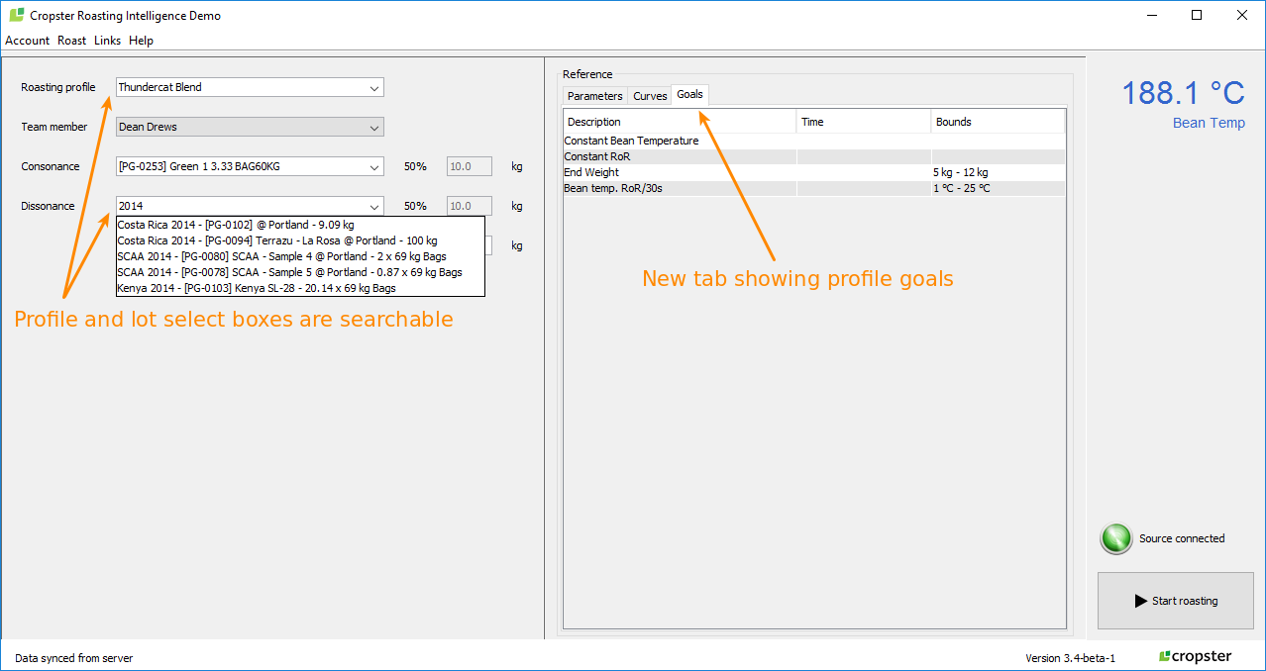Select the Constant Bean Temperature row
This screenshot has height=671, width=1266.
[814, 141]
